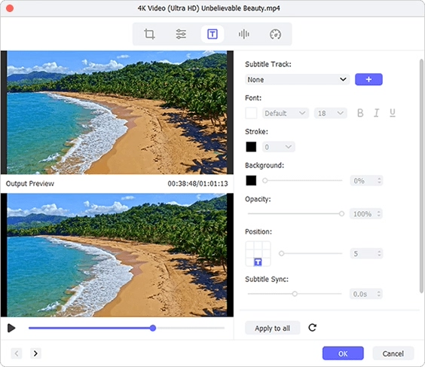
Task: Click the Output Preview label
Action: coord(30,184)
